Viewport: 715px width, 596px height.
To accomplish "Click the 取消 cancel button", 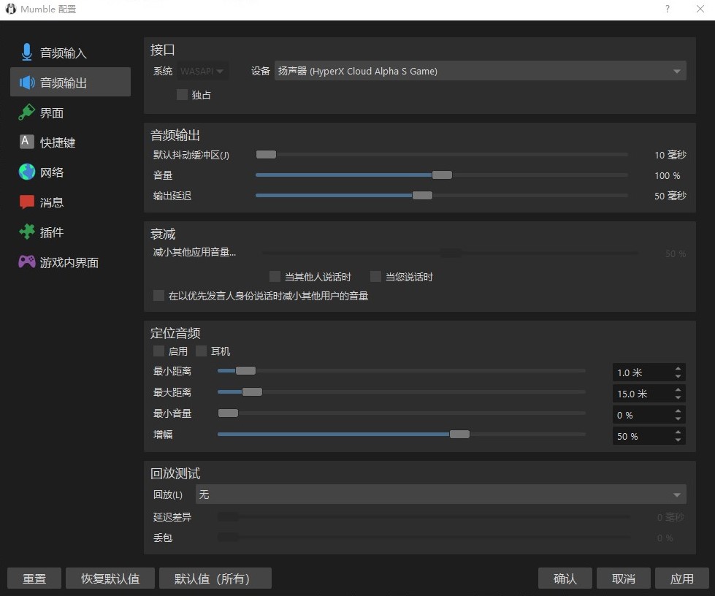I will 623,578.
